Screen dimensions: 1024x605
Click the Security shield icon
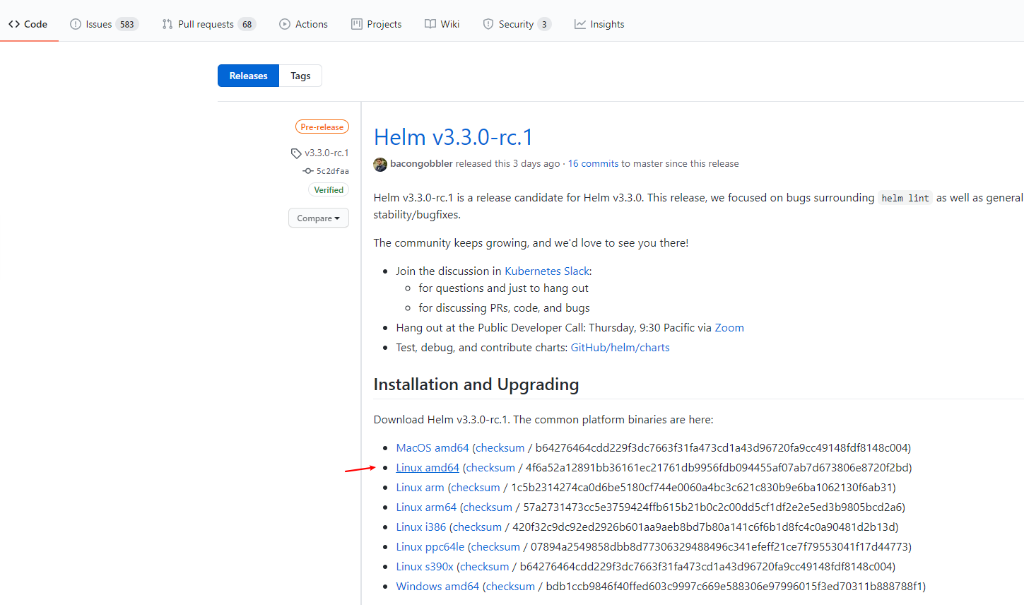click(x=488, y=24)
